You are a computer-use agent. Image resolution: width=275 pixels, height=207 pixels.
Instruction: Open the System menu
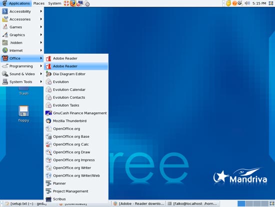click(x=54, y=4)
